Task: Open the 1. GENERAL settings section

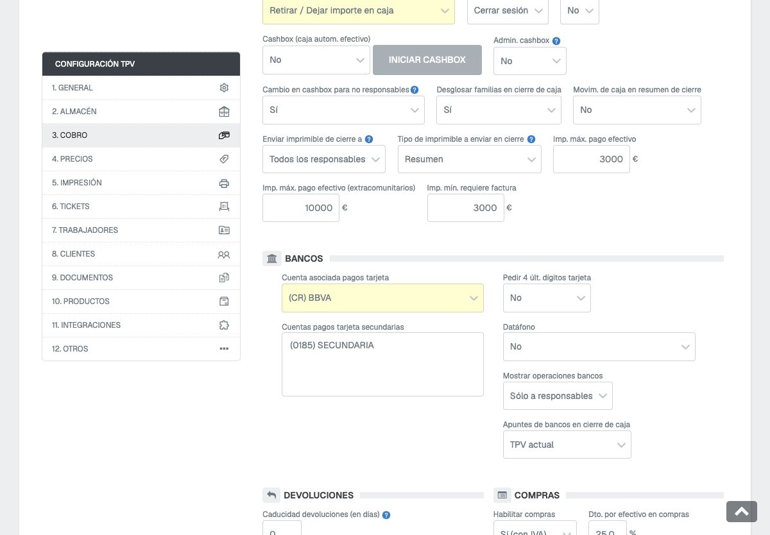Action: [x=141, y=88]
